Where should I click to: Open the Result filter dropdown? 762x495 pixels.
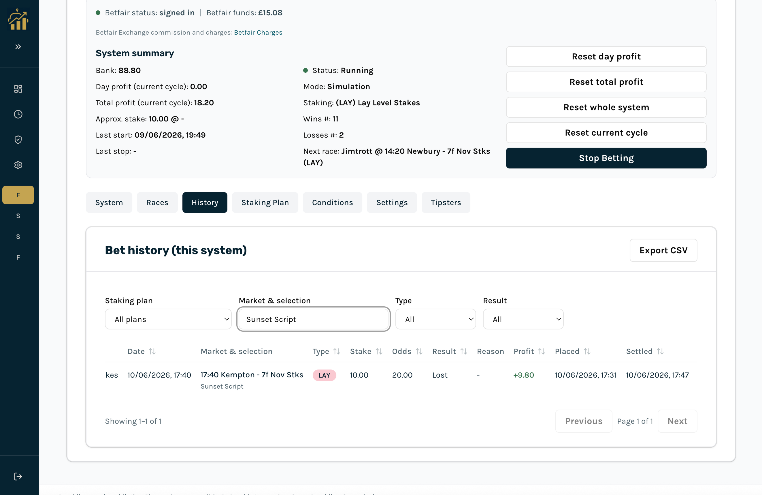[523, 319]
